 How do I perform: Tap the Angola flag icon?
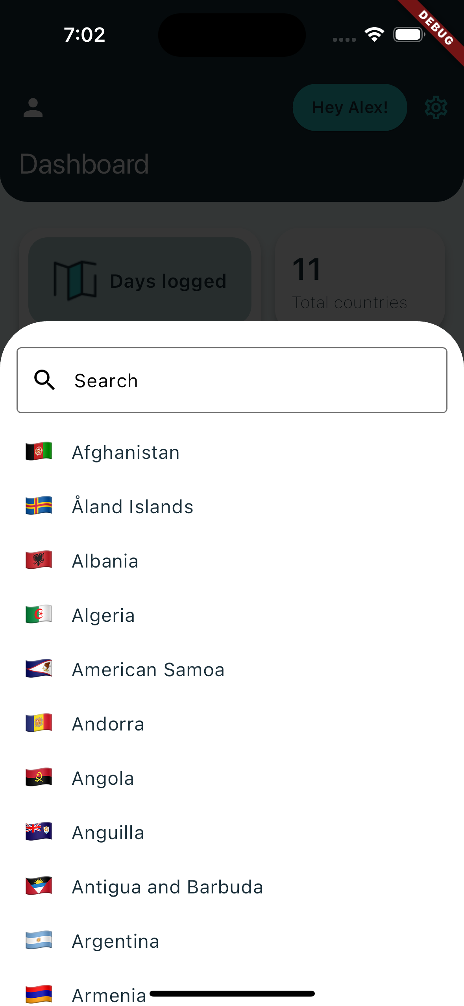[x=39, y=777]
